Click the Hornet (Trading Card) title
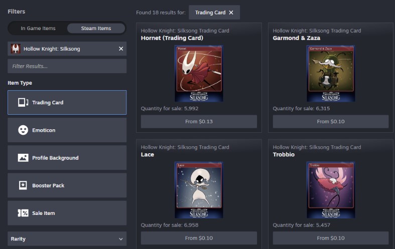Screen dimensions: 395x249 172,38
